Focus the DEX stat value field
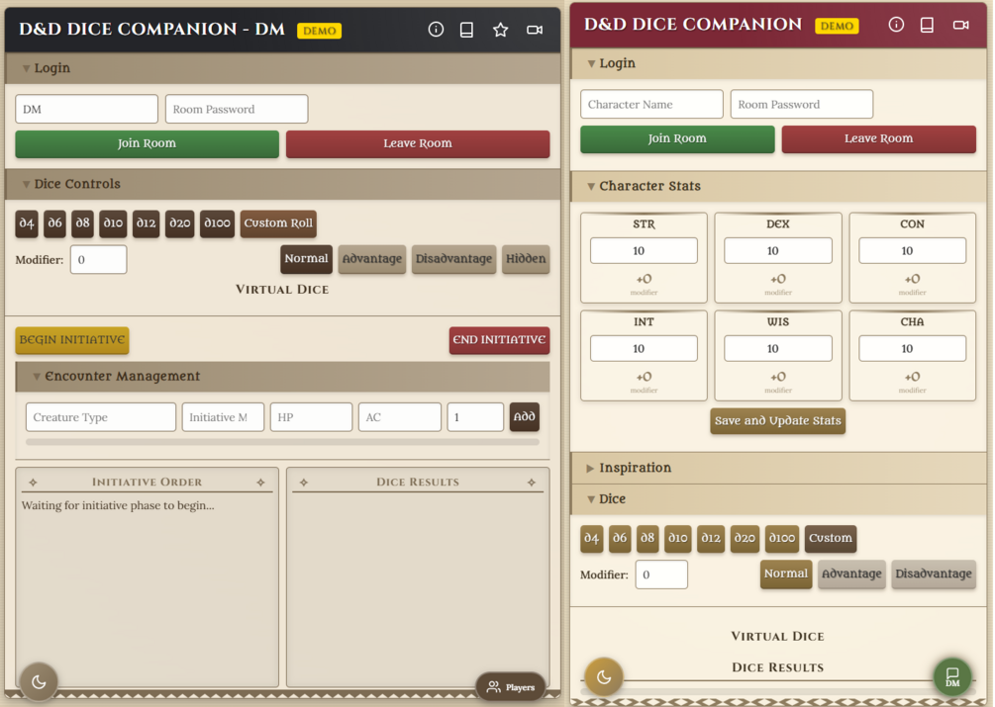 click(778, 251)
